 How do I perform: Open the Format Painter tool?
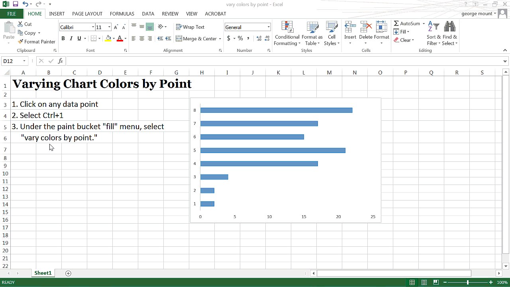click(x=37, y=41)
